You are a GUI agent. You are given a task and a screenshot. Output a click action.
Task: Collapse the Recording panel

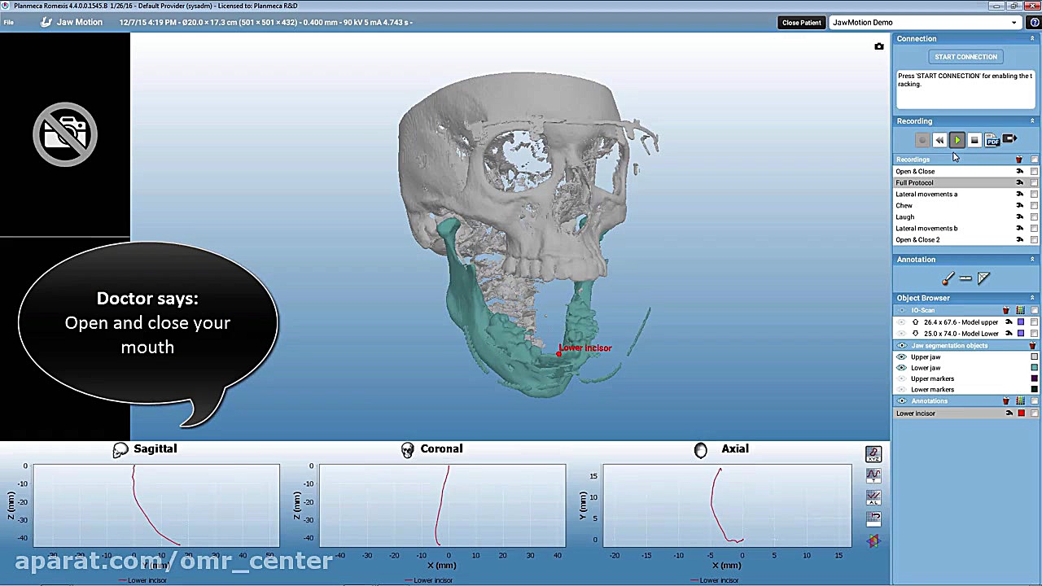click(x=1032, y=121)
